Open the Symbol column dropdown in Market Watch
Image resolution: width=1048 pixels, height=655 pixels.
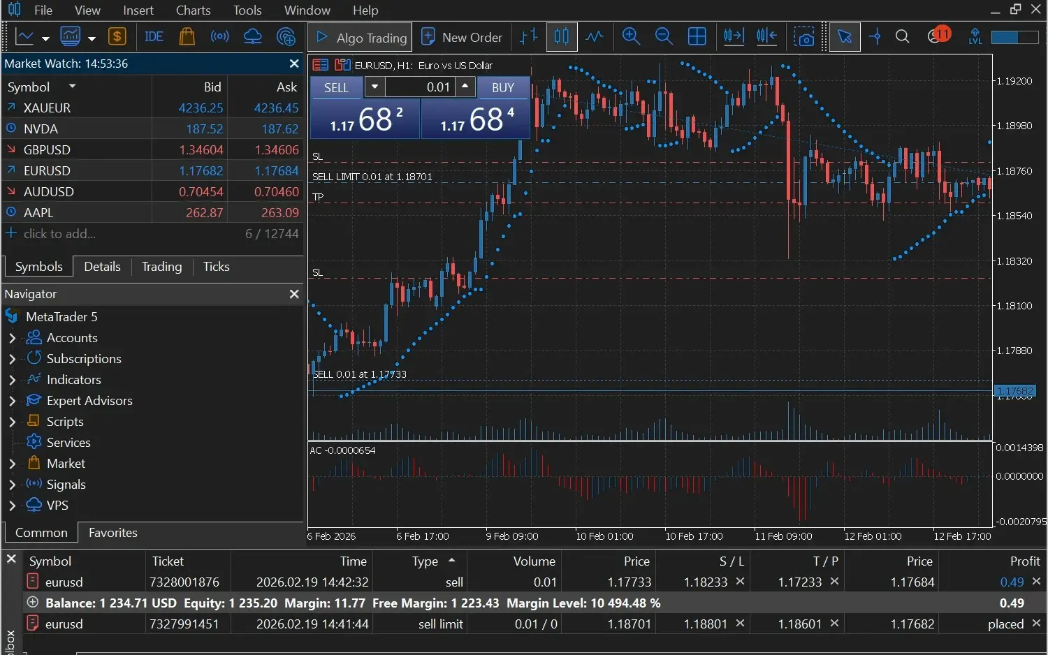point(72,87)
